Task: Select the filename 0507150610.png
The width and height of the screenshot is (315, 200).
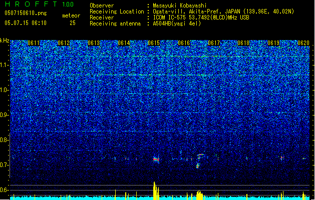Action: [x=26, y=13]
